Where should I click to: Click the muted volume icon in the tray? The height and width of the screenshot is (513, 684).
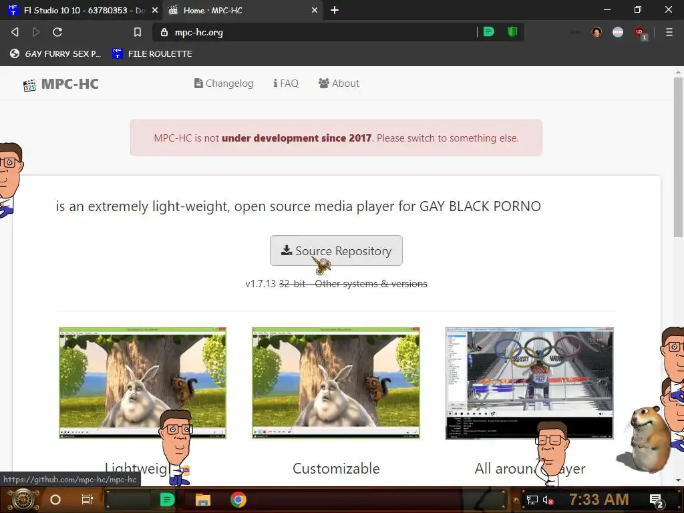coord(548,500)
